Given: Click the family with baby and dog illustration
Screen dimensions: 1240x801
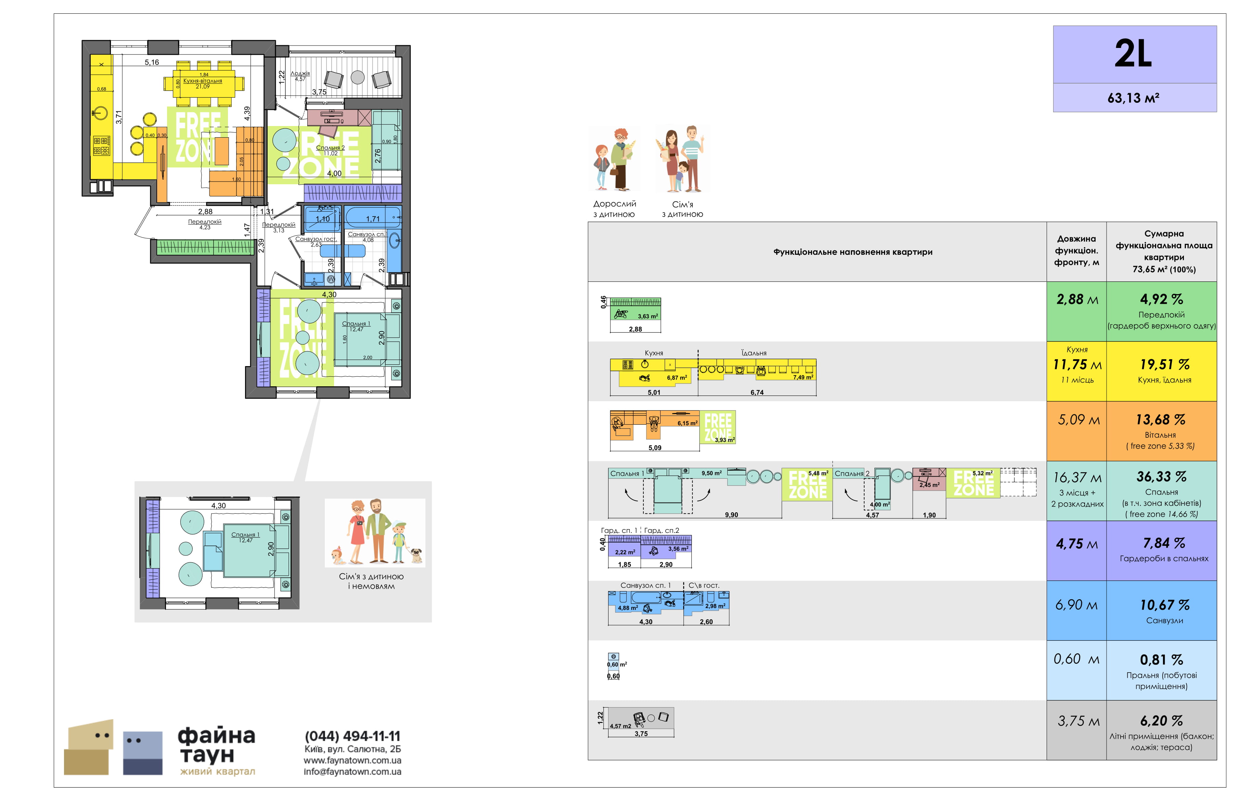Looking at the screenshot, I should [375, 532].
